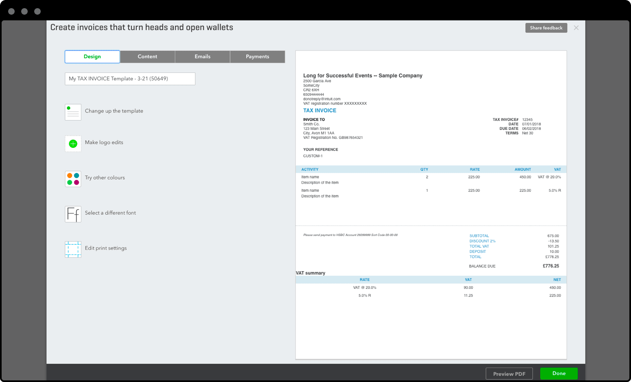The width and height of the screenshot is (631, 382).
Task: Click the TAX INVOICE heading in the preview
Action: point(319,110)
